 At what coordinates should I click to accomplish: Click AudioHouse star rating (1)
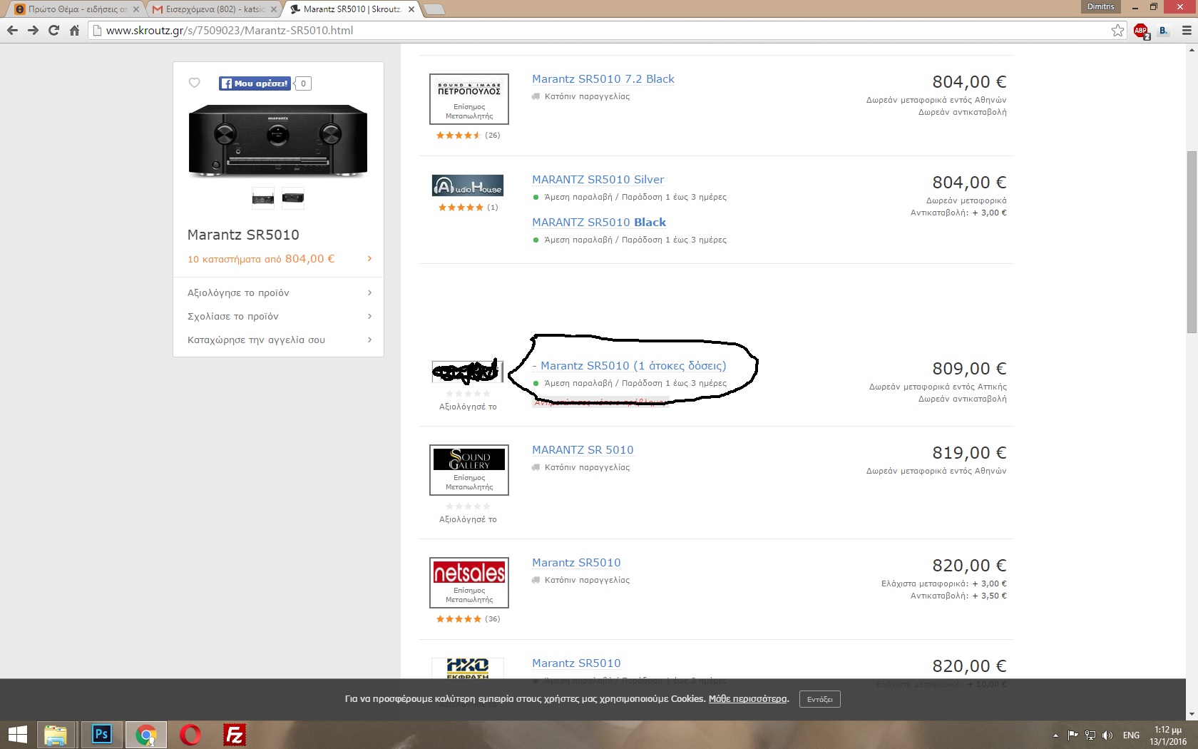tap(468, 208)
